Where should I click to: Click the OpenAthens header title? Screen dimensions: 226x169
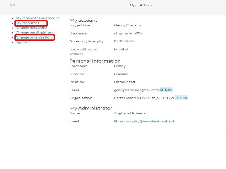[x=141, y=5]
